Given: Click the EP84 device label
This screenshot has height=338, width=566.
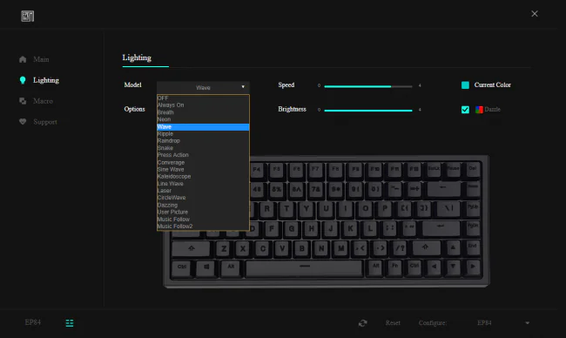Looking at the screenshot, I should (x=33, y=322).
